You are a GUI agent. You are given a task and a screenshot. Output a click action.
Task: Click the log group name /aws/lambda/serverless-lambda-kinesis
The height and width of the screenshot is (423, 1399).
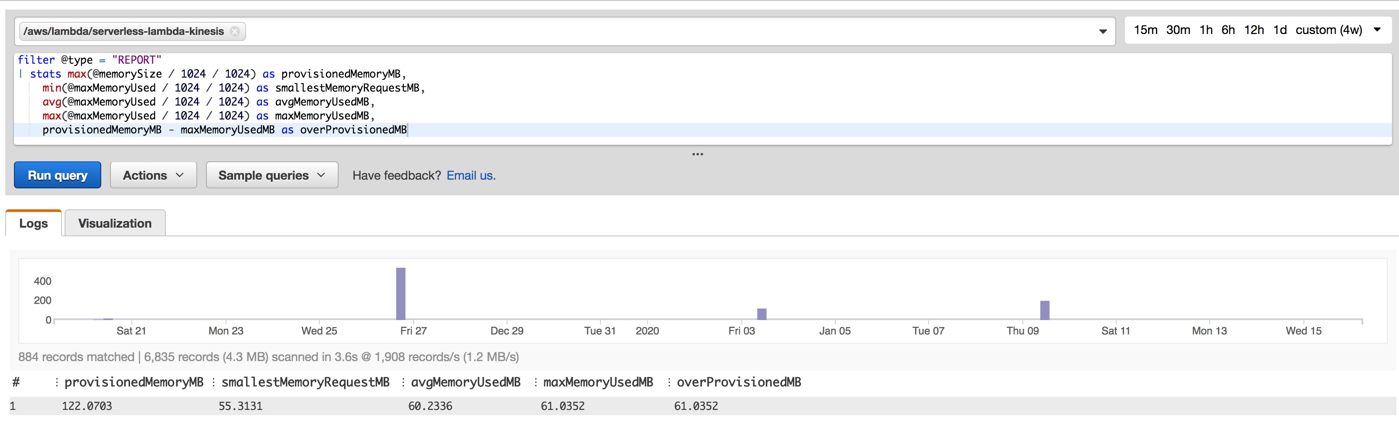(x=124, y=31)
